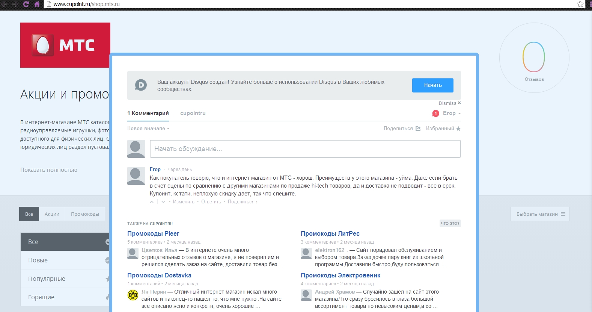Click the 0 Отзывов review counter circle
This screenshot has height=312, width=592.
[x=534, y=58]
